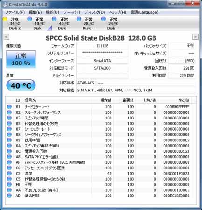Viewport: 202px width, 210px height.
Task: Click the 使用時間 field showing 229 時間
Action: tap(181, 76)
